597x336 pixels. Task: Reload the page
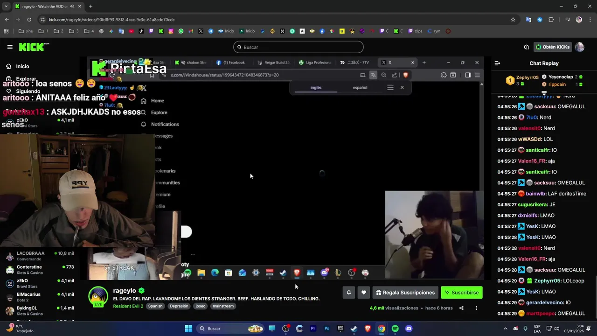click(29, 20)
